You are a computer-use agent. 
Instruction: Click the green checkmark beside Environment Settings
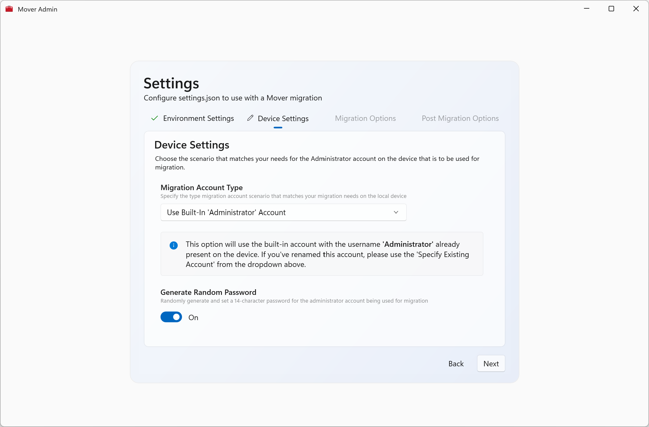pyautogui.click(x=155, y=118)
